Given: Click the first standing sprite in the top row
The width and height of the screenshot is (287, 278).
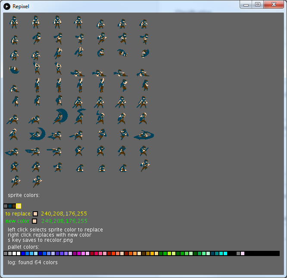Looking at the screenshot, I should point(14,22).
